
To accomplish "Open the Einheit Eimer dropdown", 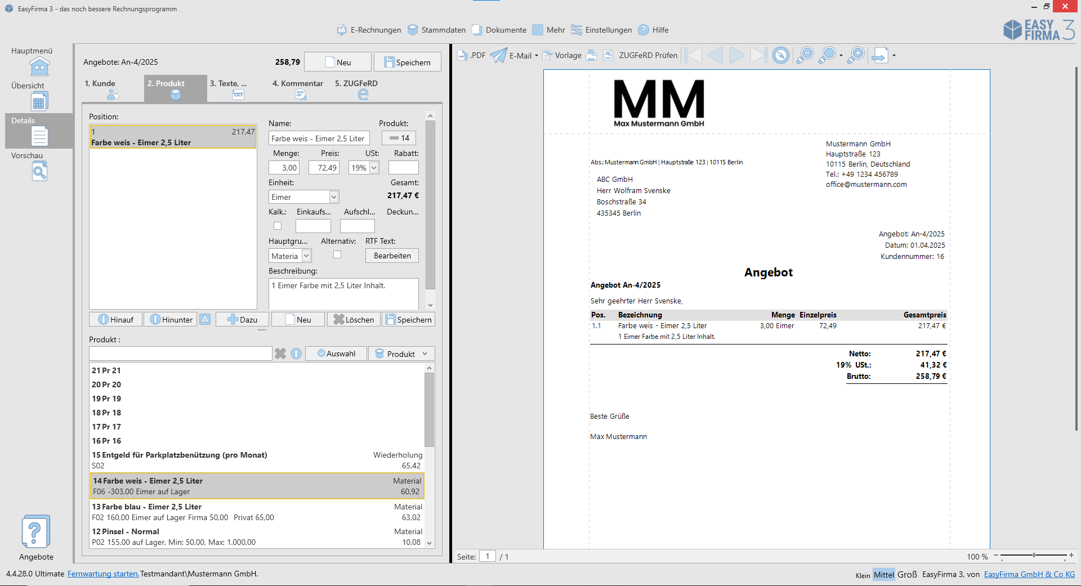I will (334, 197).
